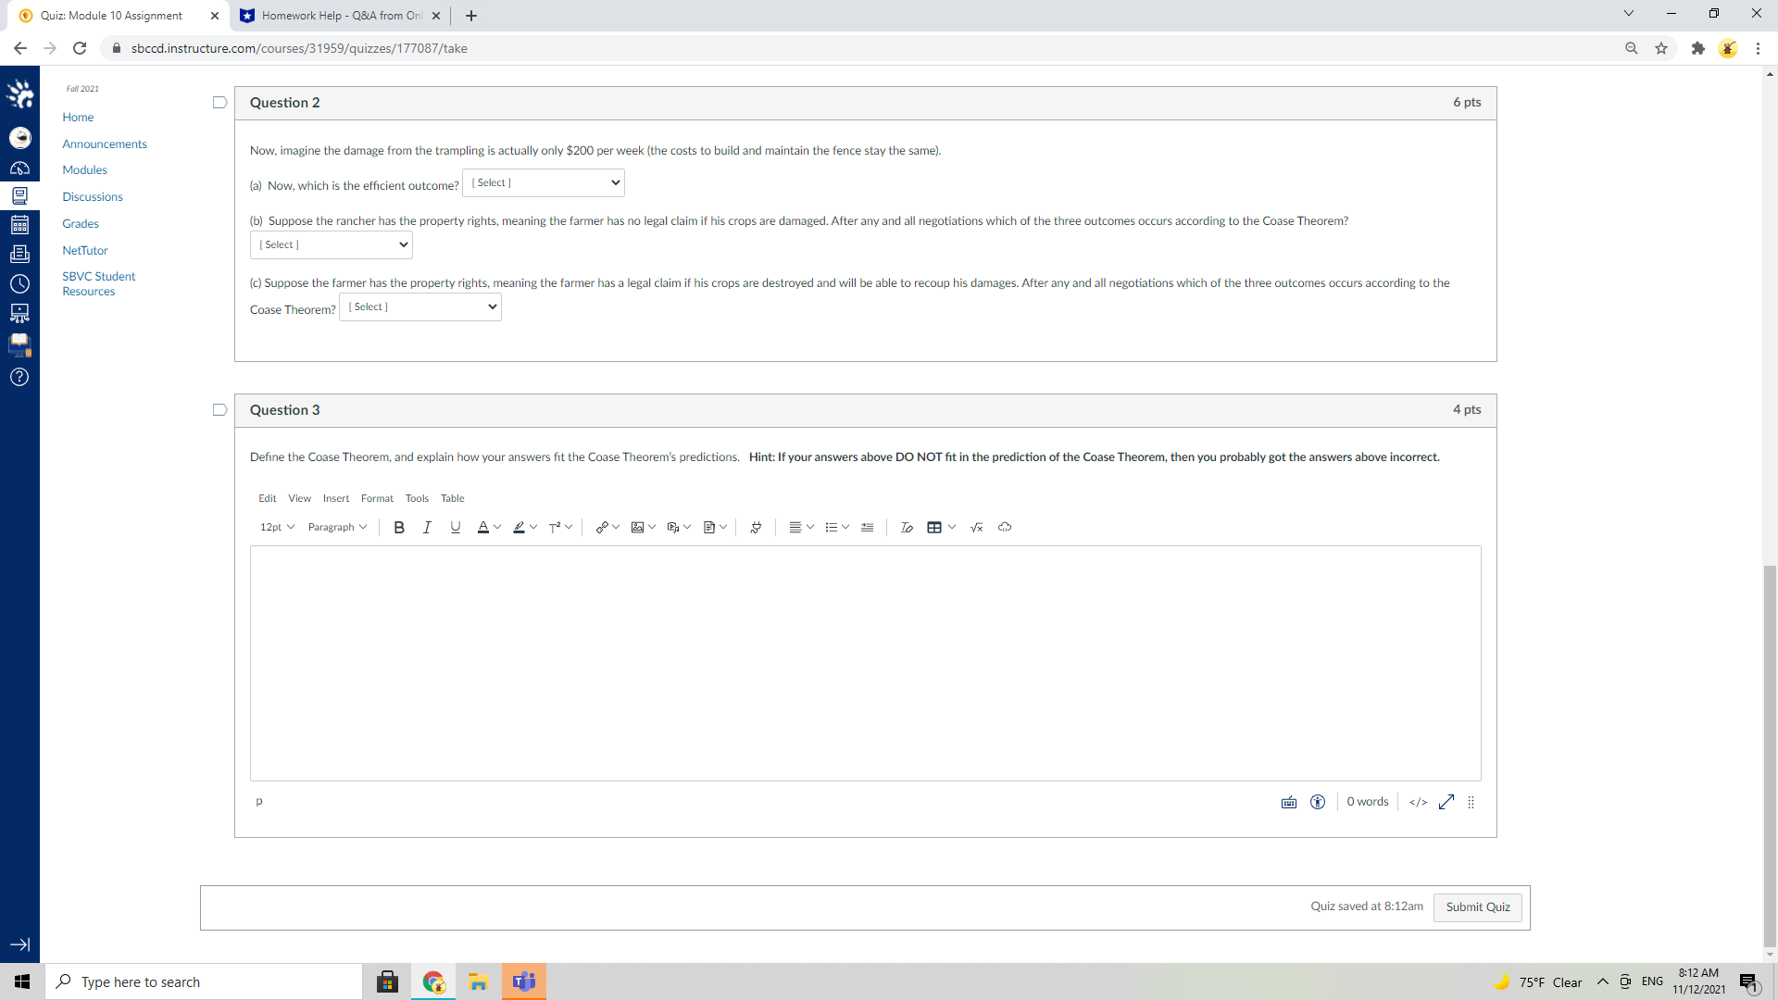Click the text color swatch button

click(x=482, y=527)
